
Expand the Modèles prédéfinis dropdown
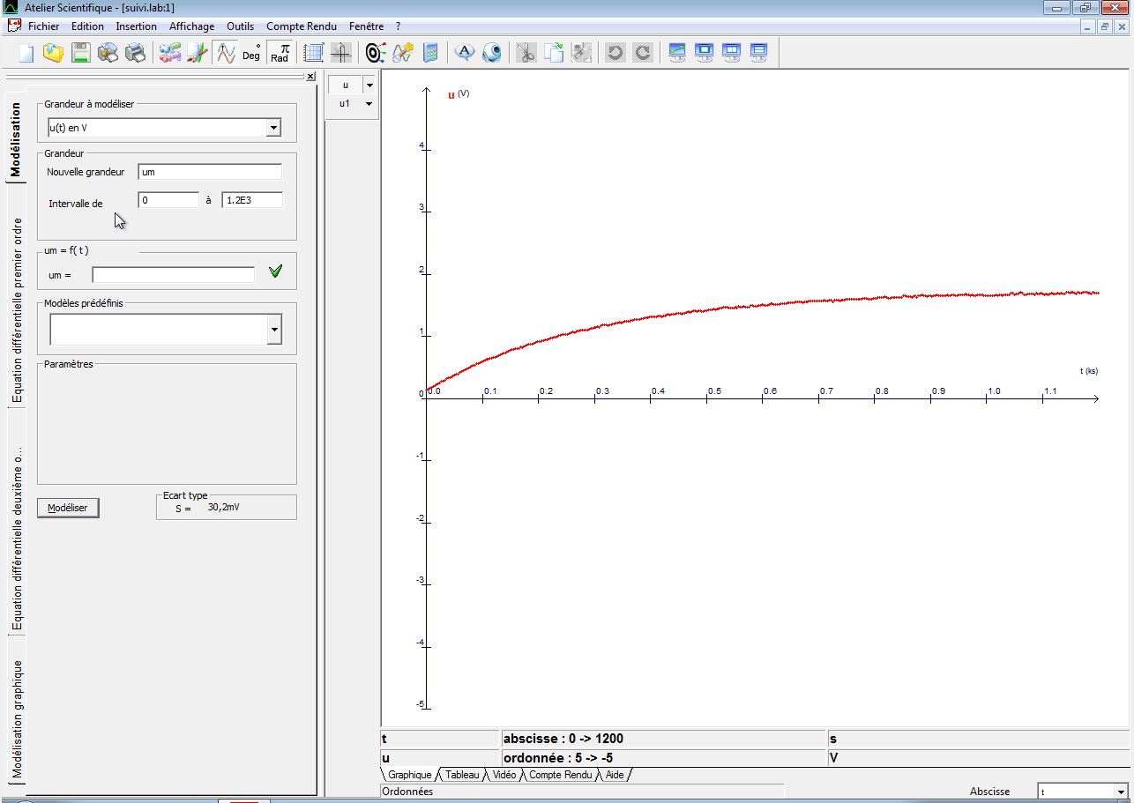(x=274, y=331)
